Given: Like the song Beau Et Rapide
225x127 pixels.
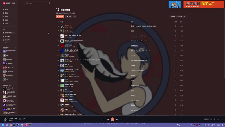Looking at the screenshot, I should click(175, 100).
